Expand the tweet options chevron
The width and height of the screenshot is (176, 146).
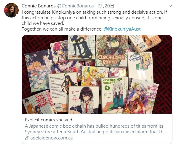(170, 6)
